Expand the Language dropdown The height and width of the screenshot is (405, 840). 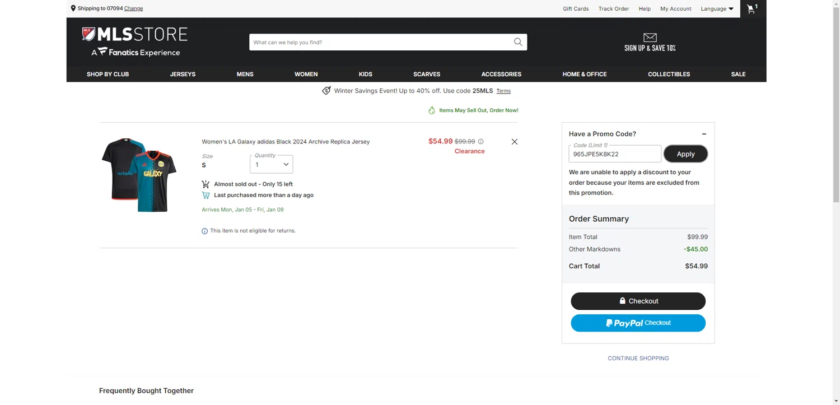click(717, 8)
